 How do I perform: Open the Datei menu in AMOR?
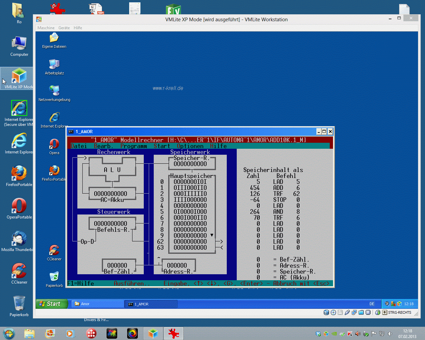79,146
